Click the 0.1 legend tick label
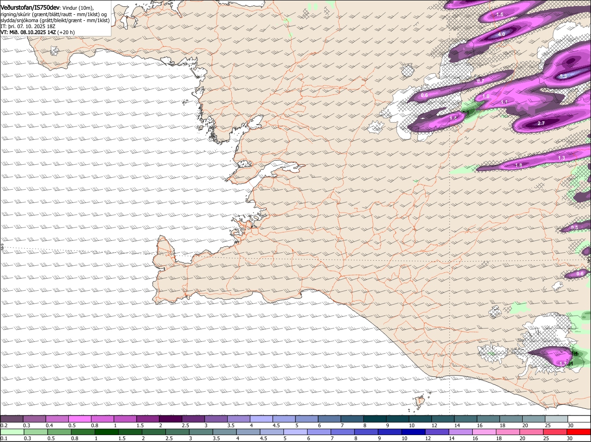This screenshot has width=591, height=442. (x=4, y=438)
